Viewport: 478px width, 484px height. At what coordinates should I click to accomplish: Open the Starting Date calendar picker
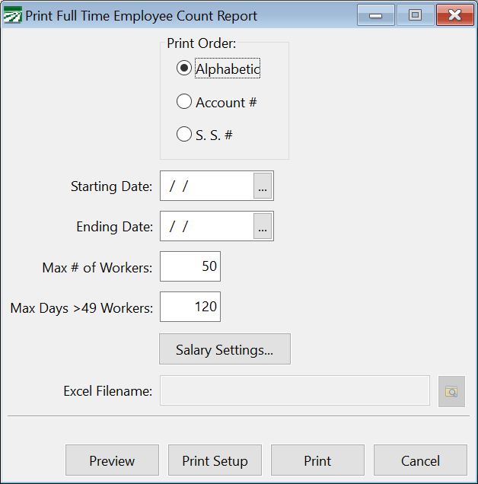point(263,186)
